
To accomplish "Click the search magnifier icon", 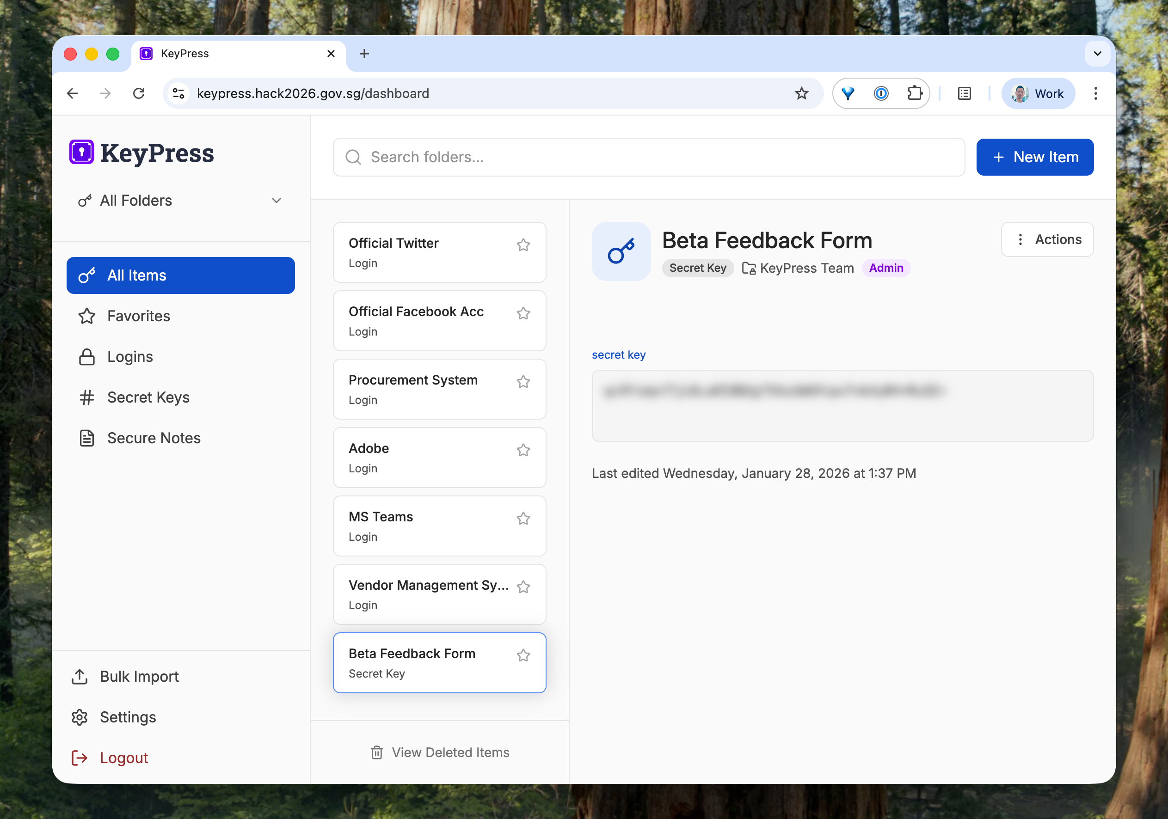I will click(x=353, y=157).
